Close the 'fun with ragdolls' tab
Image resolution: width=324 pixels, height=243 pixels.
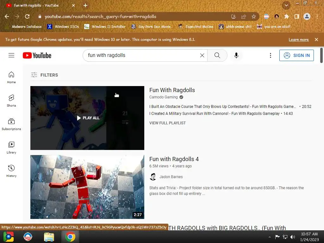click(x=73, y=5)
